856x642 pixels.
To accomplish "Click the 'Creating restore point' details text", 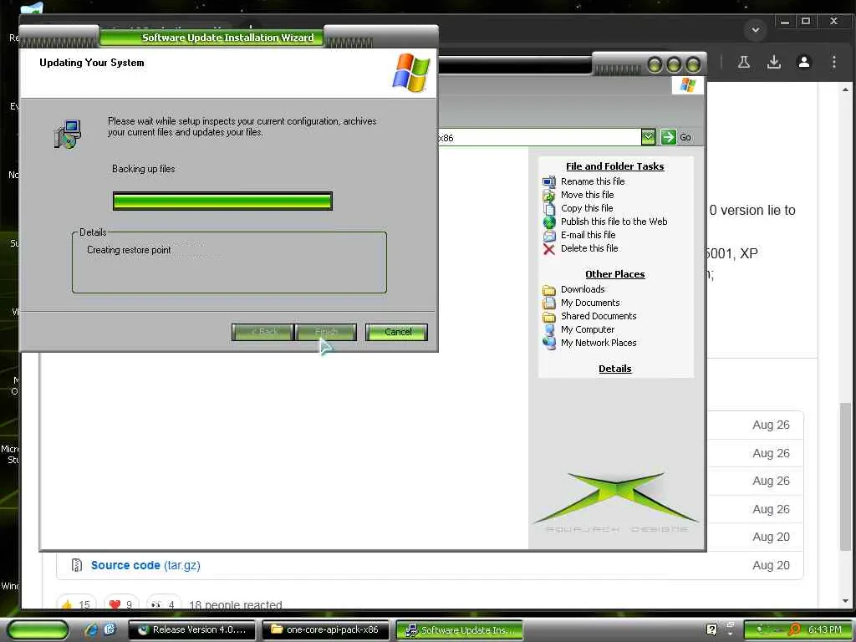I will (129, 250).
